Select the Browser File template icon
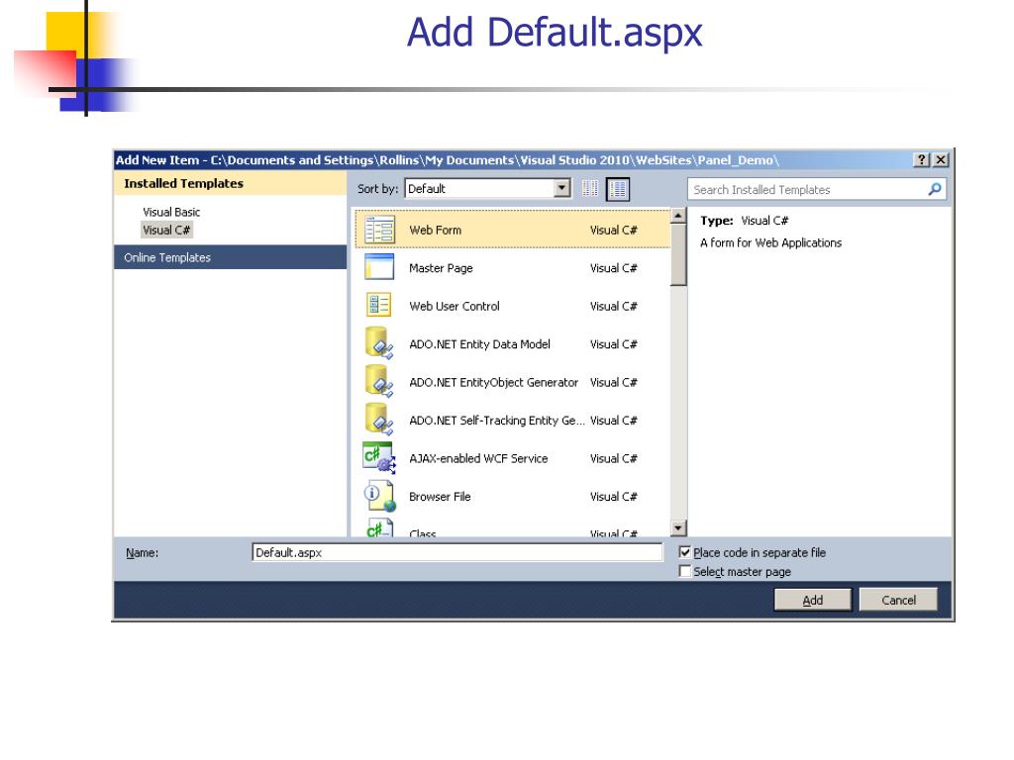 point(379,496)
